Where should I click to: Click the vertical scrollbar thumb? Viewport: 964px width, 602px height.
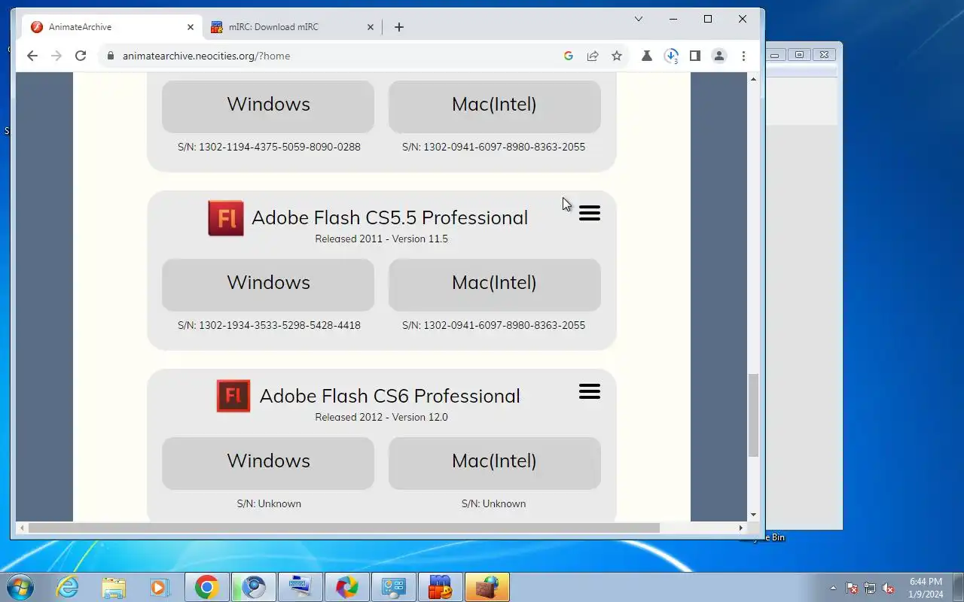click(753, 415)
